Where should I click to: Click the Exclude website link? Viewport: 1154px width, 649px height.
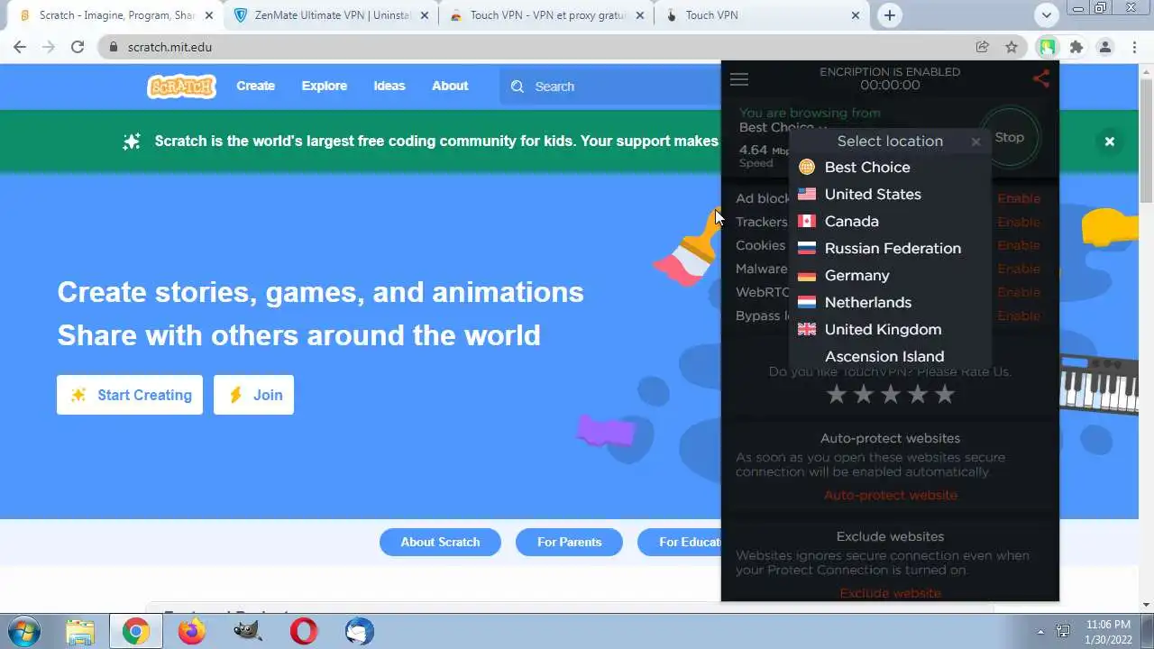coord(891,593)
